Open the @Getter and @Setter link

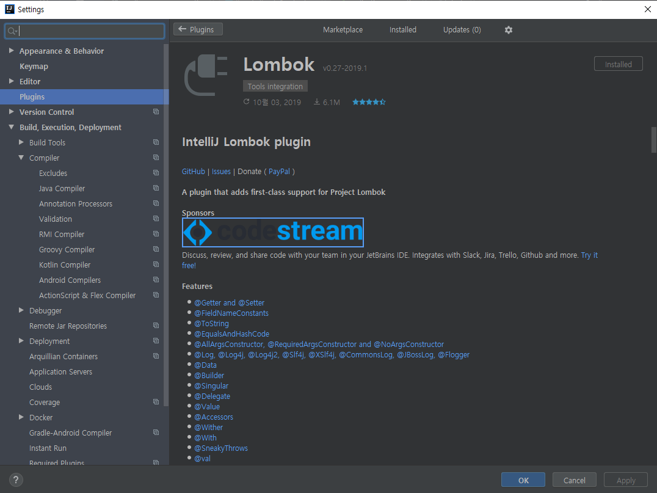point(229,302)
